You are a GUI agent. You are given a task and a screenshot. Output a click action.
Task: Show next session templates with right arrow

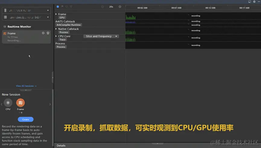[50, 104]
